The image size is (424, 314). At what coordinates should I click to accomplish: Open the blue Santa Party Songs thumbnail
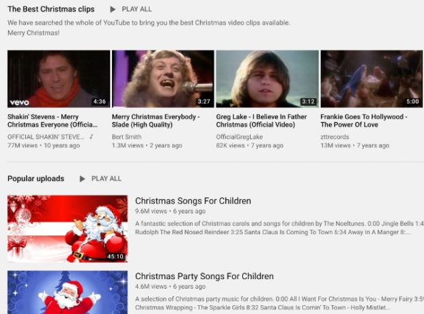68,292
